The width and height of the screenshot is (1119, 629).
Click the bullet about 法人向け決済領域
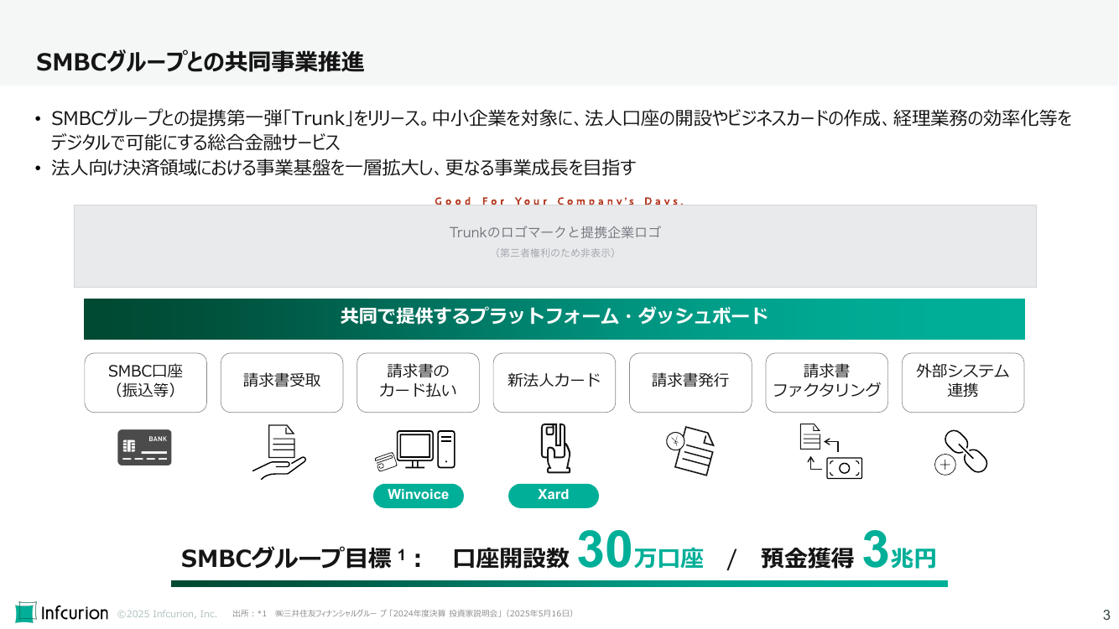tap(344, 168)
